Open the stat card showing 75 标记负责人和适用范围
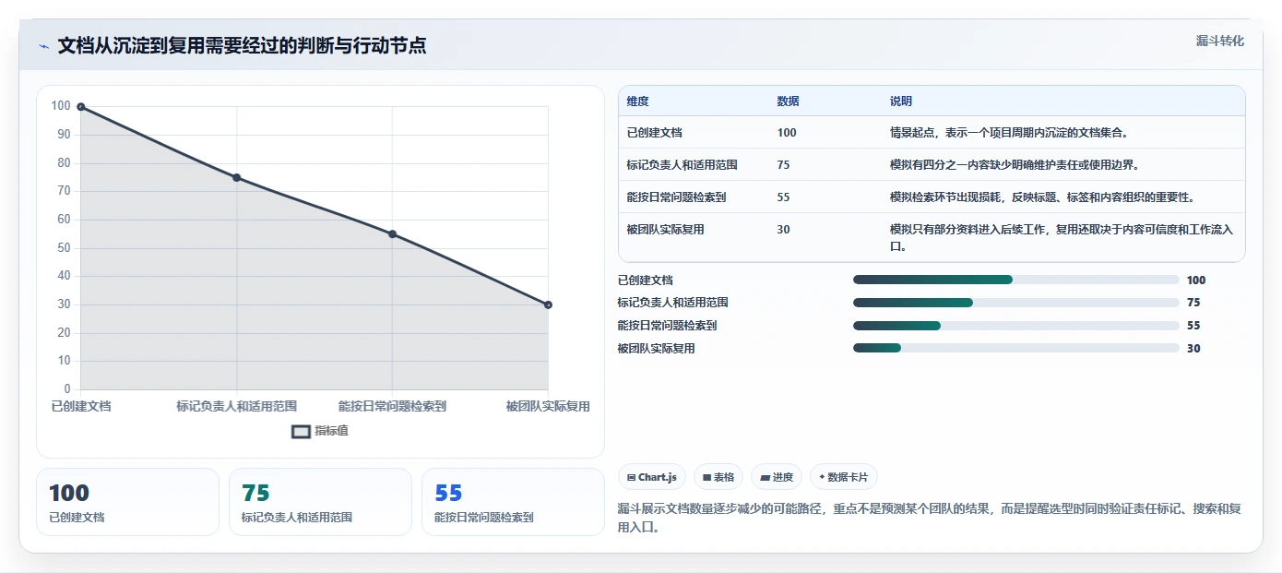Viewport: 1282px width, 573px height. pyautogui.click(x=320, y=502)
